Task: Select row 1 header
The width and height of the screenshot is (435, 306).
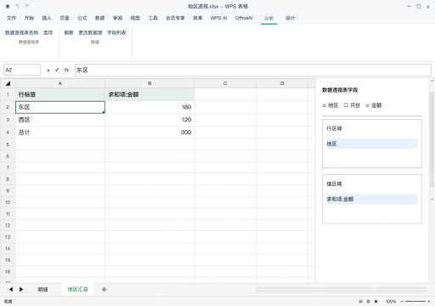Action: [x=8, y=94]
